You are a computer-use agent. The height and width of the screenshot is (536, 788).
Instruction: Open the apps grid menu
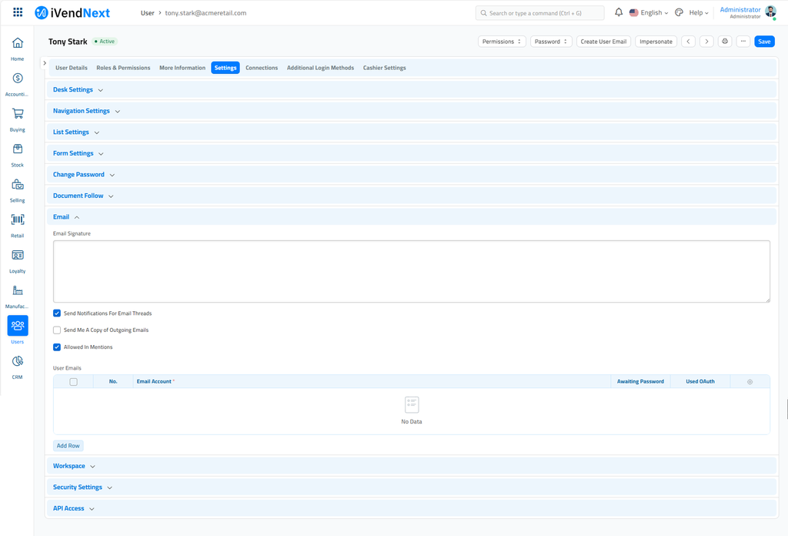tap(18, 12)
